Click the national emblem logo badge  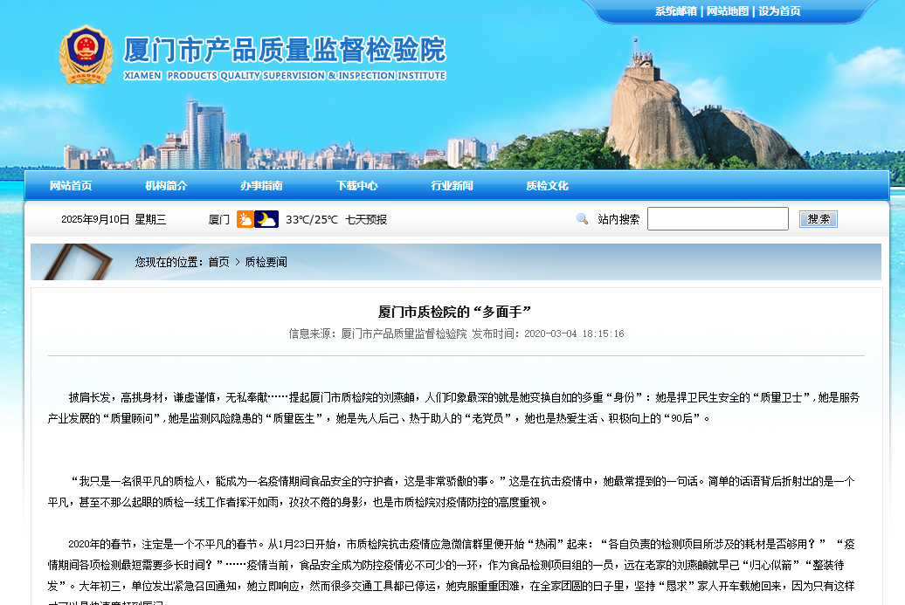(86, 55)
